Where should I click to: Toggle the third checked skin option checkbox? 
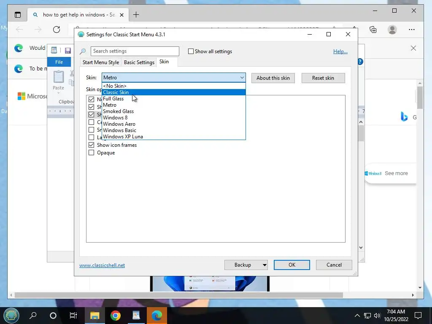[x=91, y=114]
